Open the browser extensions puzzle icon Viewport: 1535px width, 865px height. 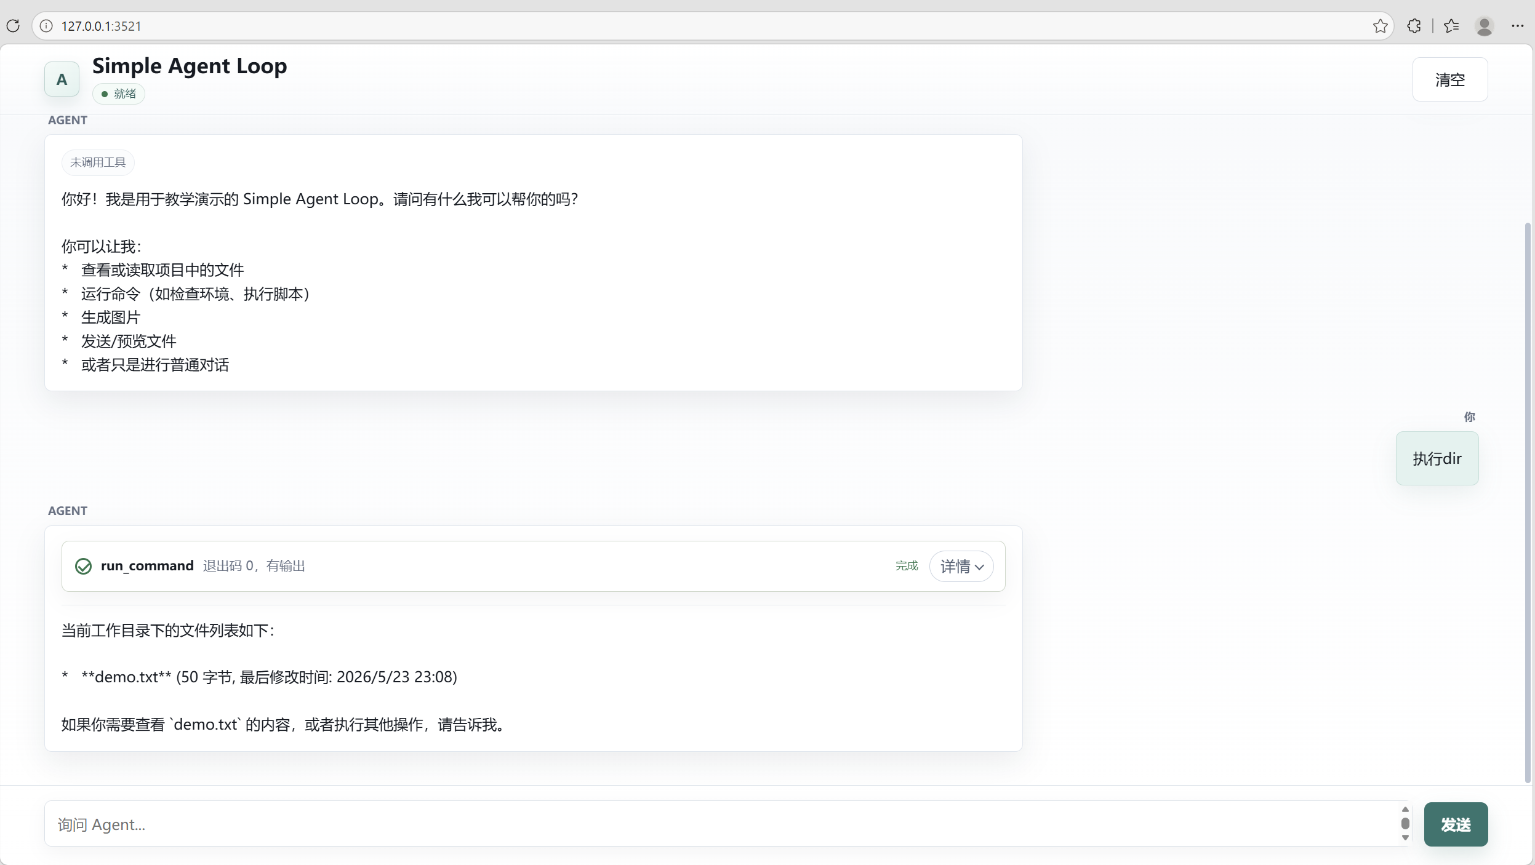(1414, 26)
